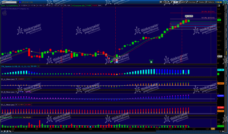Open the symbol selector dropdown arrow

click(x=17, y=2)
